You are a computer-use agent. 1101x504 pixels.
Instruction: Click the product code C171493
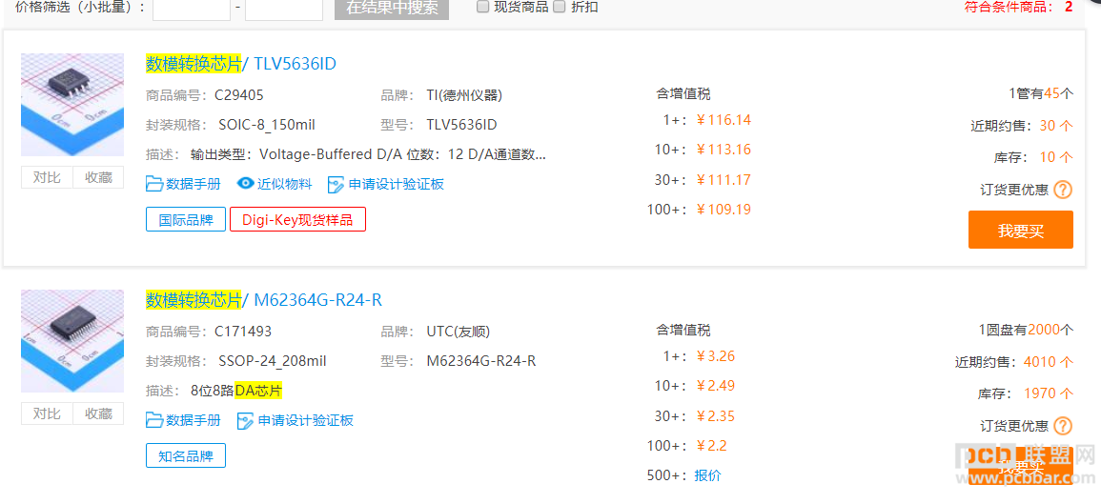click(x=243, y=332)
